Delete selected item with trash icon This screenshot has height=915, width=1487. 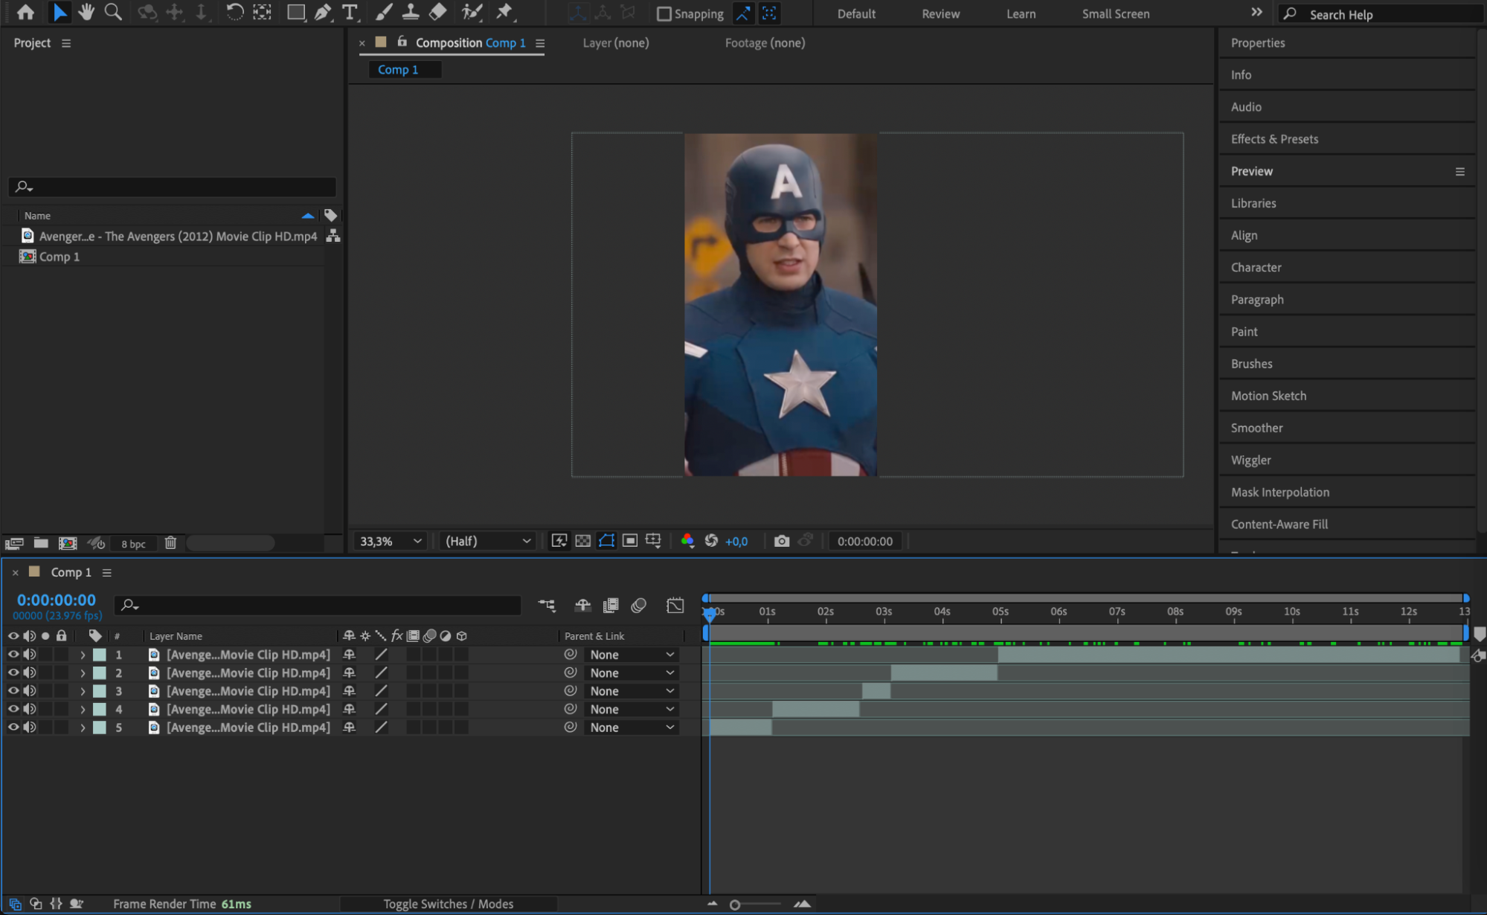[170, 543]
